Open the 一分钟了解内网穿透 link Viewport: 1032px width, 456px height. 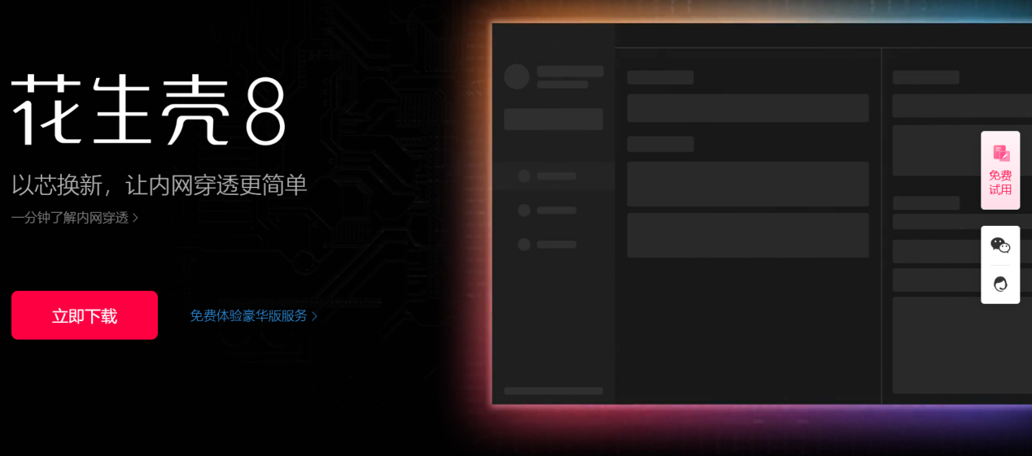(70, 218)
